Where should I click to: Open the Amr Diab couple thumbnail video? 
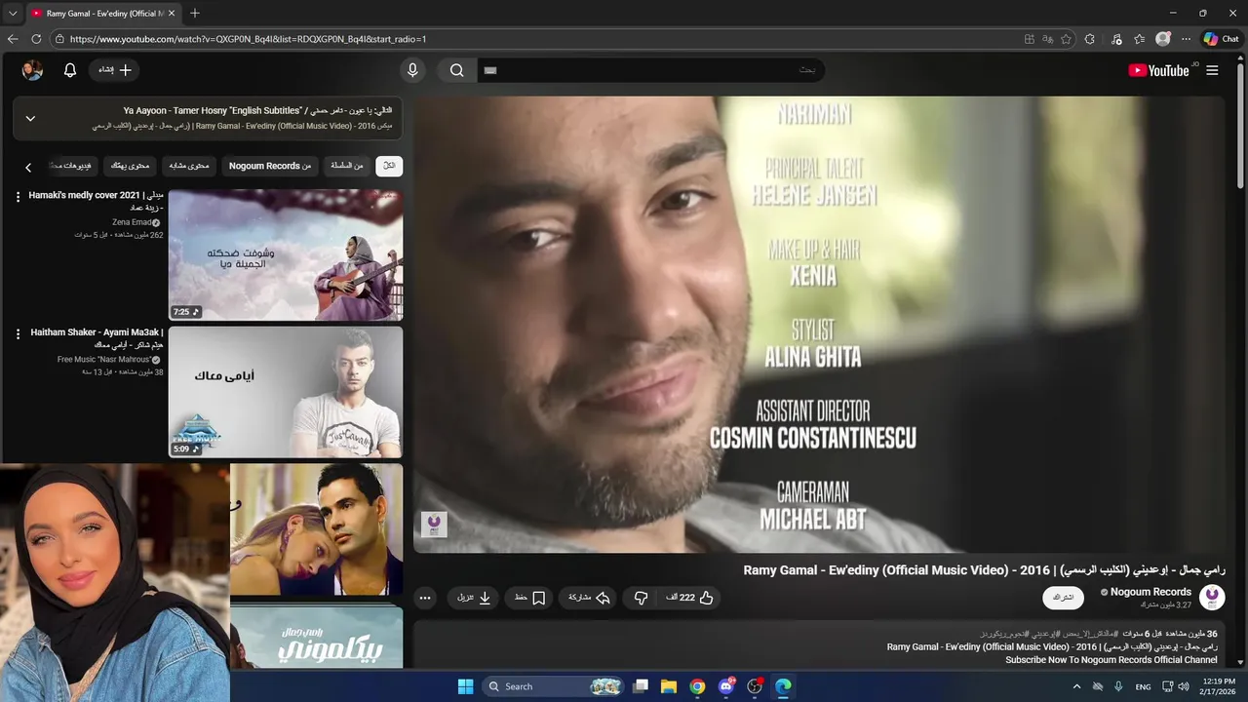pos(316,528)
